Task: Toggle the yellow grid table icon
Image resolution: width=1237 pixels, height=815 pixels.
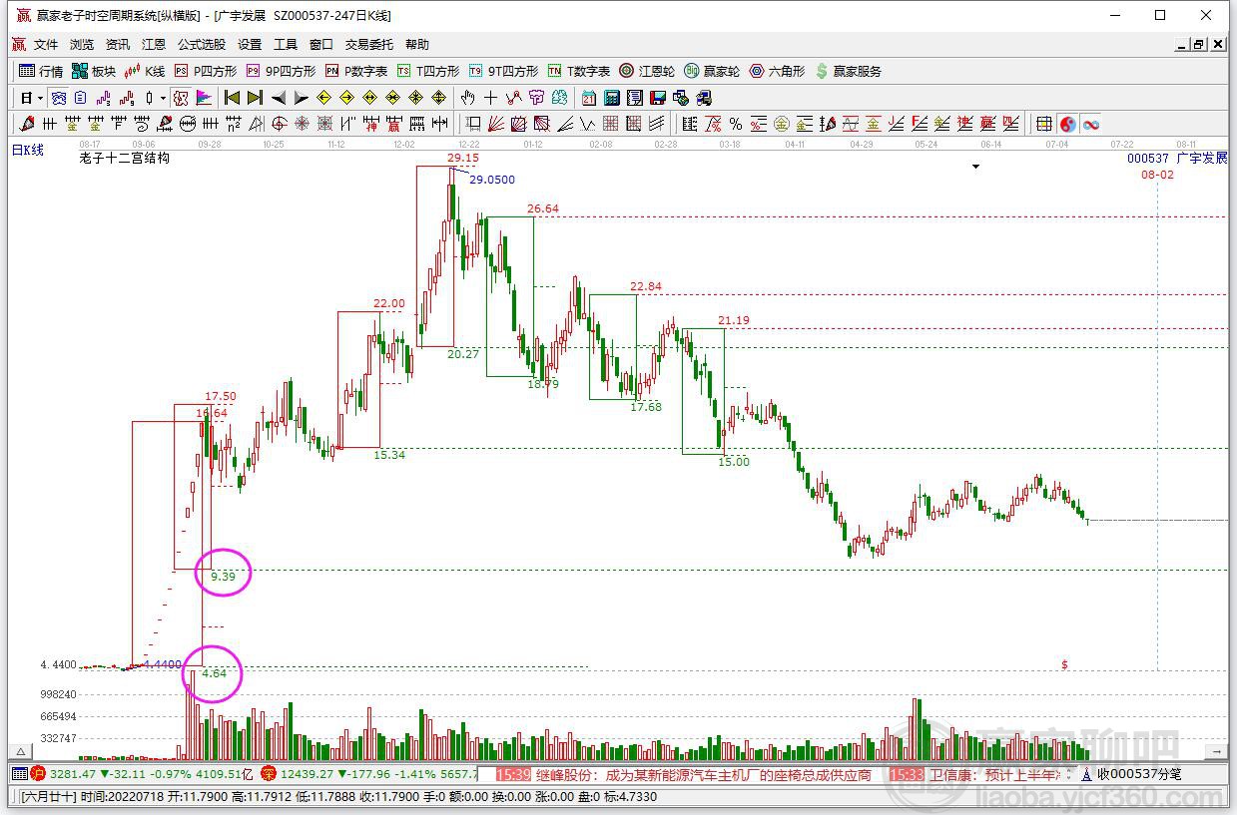Action: [x=1044, y=124]
